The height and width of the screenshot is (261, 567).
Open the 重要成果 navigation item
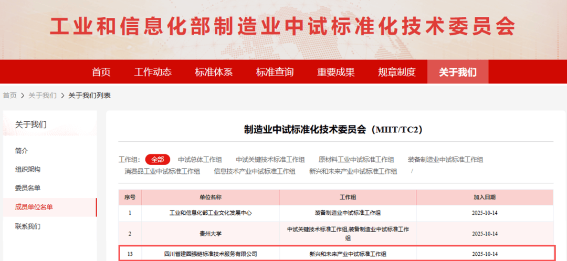pos(335,72)
